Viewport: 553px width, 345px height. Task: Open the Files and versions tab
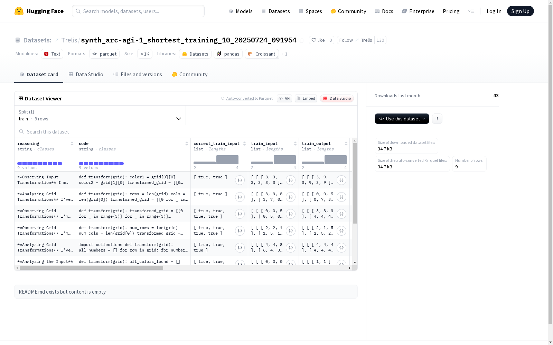click(138, 75)
